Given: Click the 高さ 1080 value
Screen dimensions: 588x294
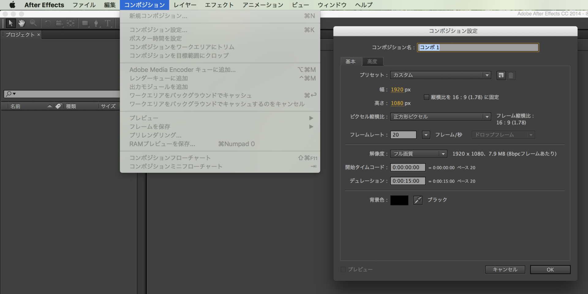Looking at the screenshot, I should coord(397,103).
